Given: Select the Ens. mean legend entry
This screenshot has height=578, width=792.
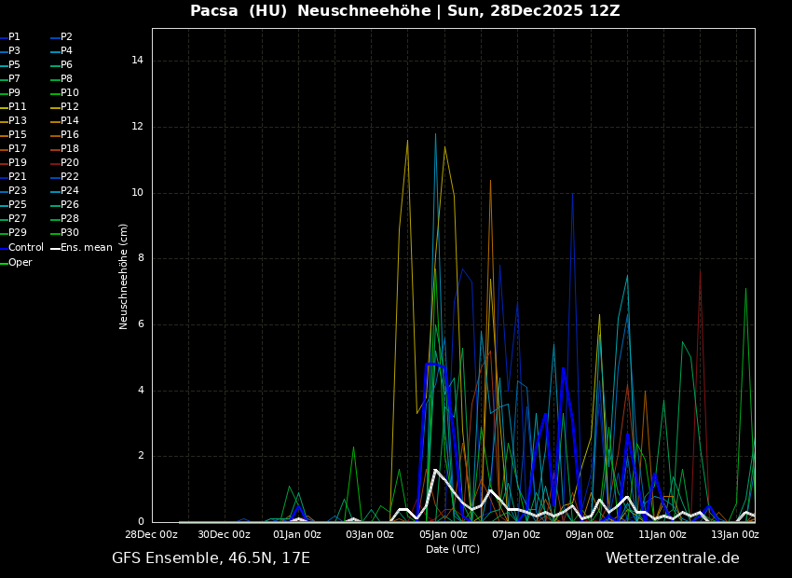Looking at the screenshot, I should click(x=86, y=248).
